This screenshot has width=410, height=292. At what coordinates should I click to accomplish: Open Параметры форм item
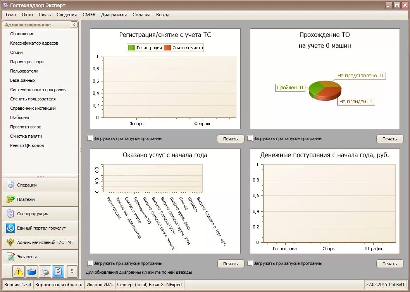pyautogui.click(x=27, y=62)
